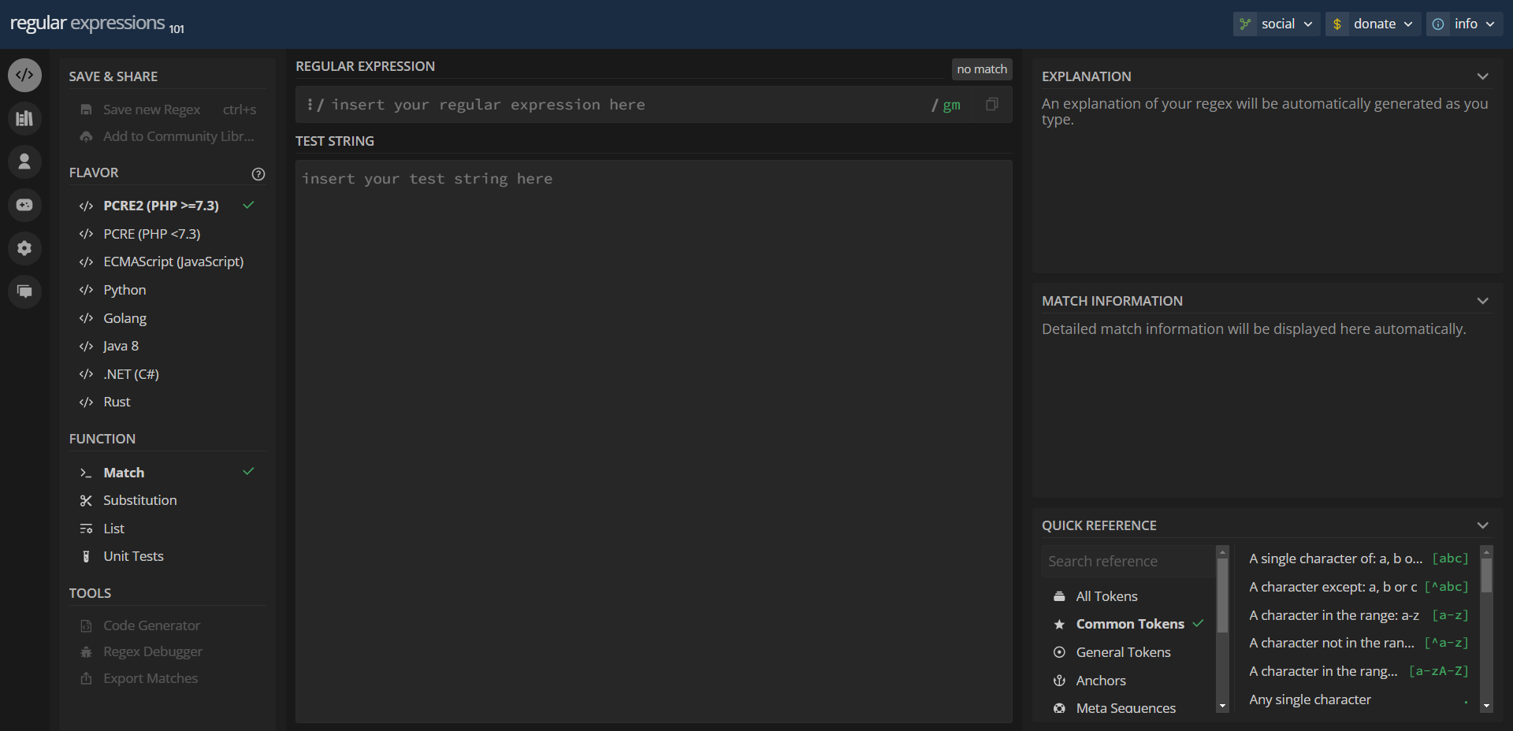Click the Code Generator file icon
This screenshot has height=731, width=1513.
click(87, 625)
